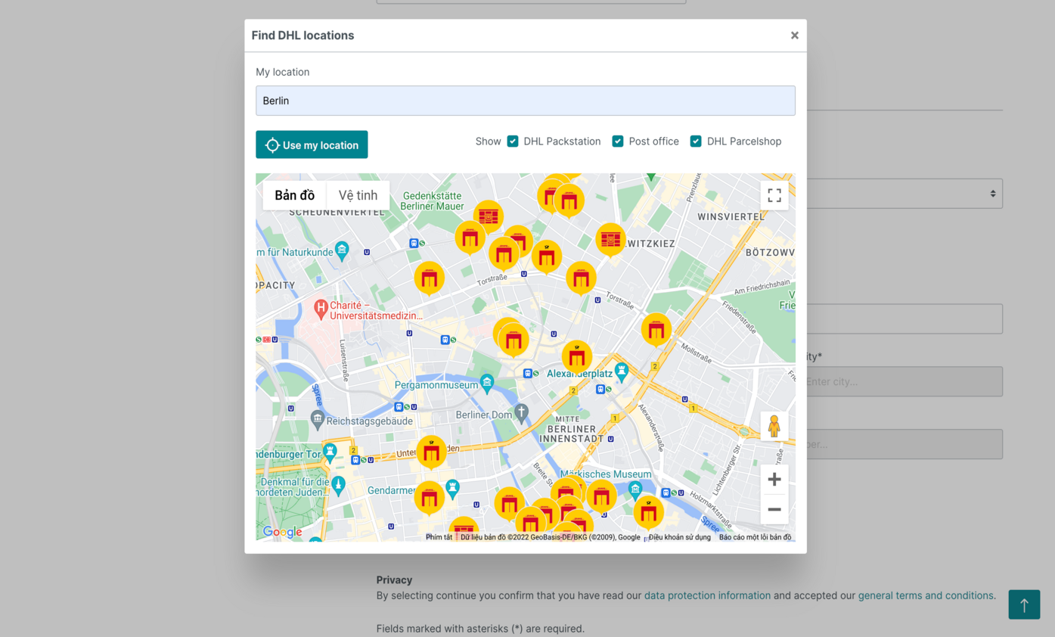Click the Brandenburger Tor landmark icon
The height and width of the screenshot is (637, 1055).
[330, 452]
